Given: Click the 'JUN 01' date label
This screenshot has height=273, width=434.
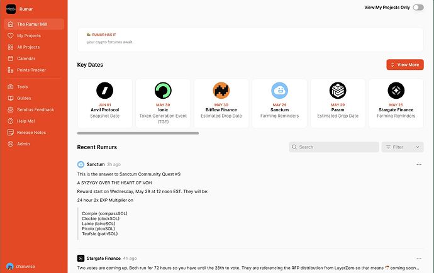Looking at the screenshot, I should [104, 105].
